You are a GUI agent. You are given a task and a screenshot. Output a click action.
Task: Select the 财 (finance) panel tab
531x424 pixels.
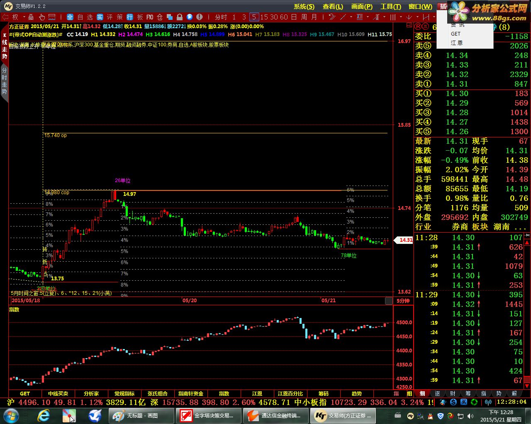coord(453,394)
